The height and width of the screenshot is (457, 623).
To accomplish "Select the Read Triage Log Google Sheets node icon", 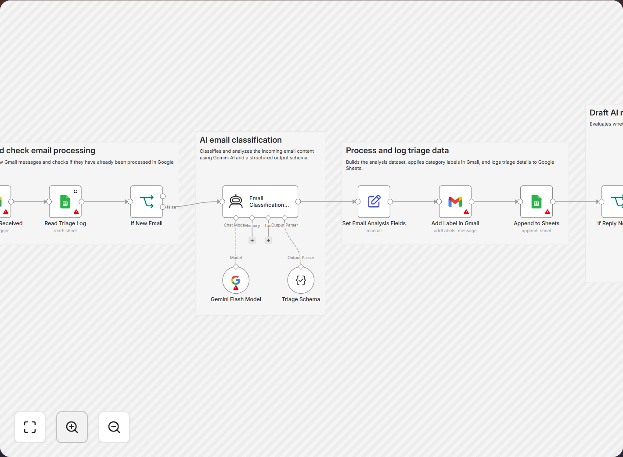I will click(65, 202).
